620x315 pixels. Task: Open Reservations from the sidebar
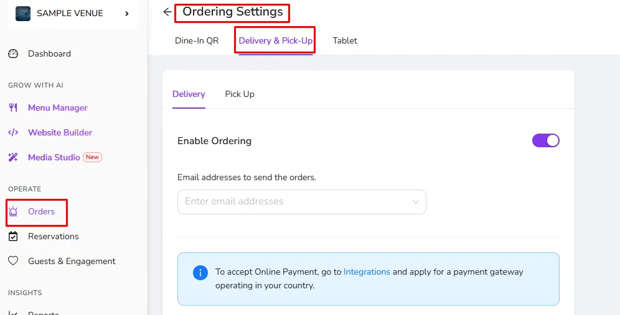point(54,236)
